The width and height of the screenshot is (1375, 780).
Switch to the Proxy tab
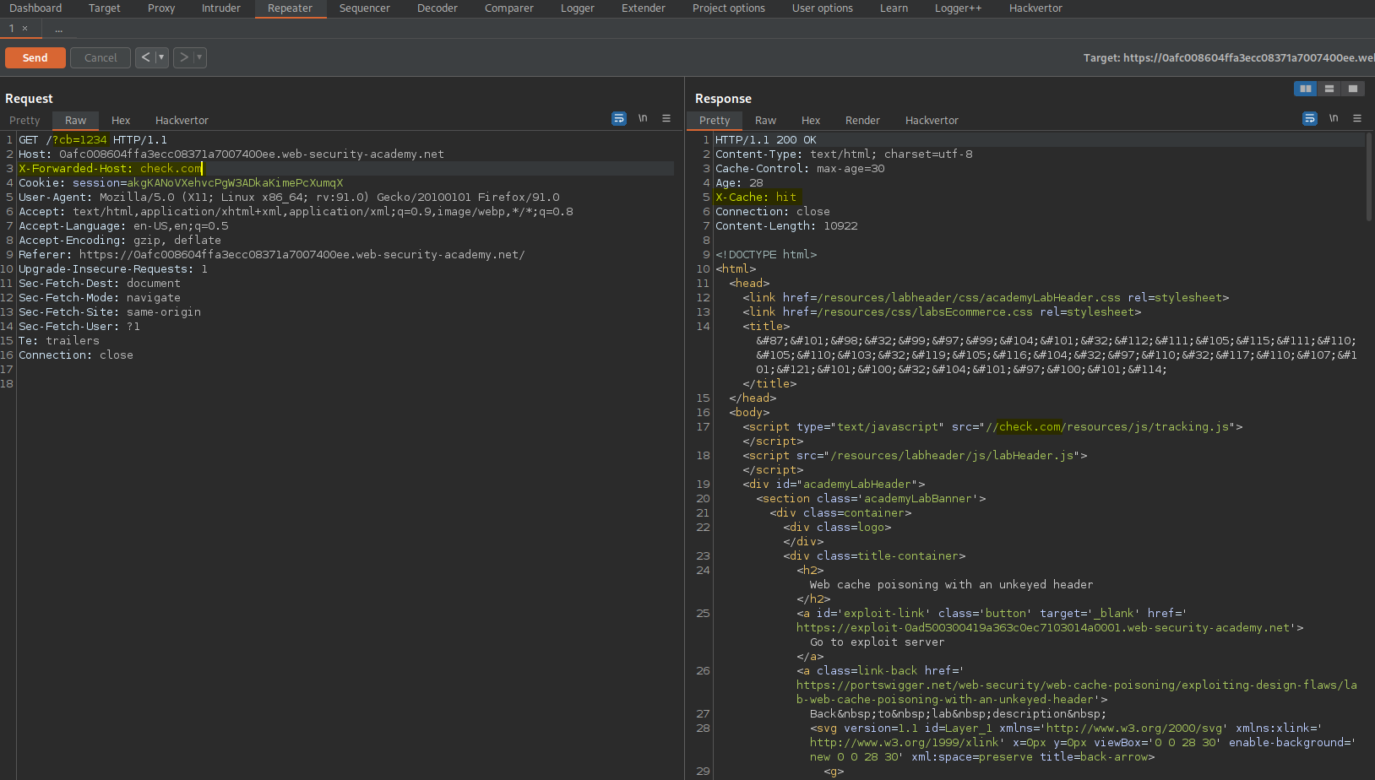(161, 8)
